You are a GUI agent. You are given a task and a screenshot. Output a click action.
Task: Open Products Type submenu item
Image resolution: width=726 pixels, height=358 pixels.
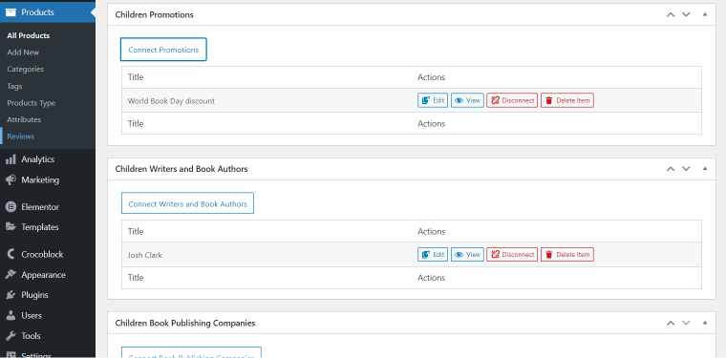pyautogui.click(x=31, y=103)
